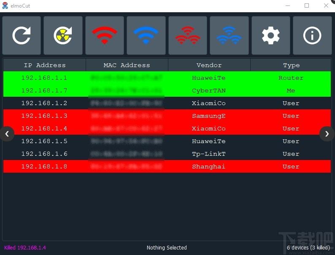Click 'Nothing Selected' status text
Screen dimensions: 335x255
167,247
